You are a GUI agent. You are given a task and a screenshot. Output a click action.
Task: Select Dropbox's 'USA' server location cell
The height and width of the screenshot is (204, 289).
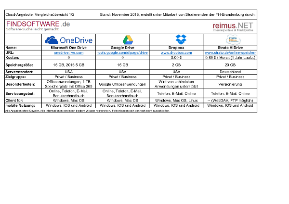[176, 72]
